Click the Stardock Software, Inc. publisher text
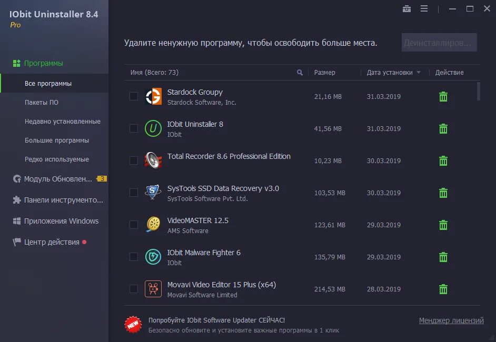 point(202,103)
